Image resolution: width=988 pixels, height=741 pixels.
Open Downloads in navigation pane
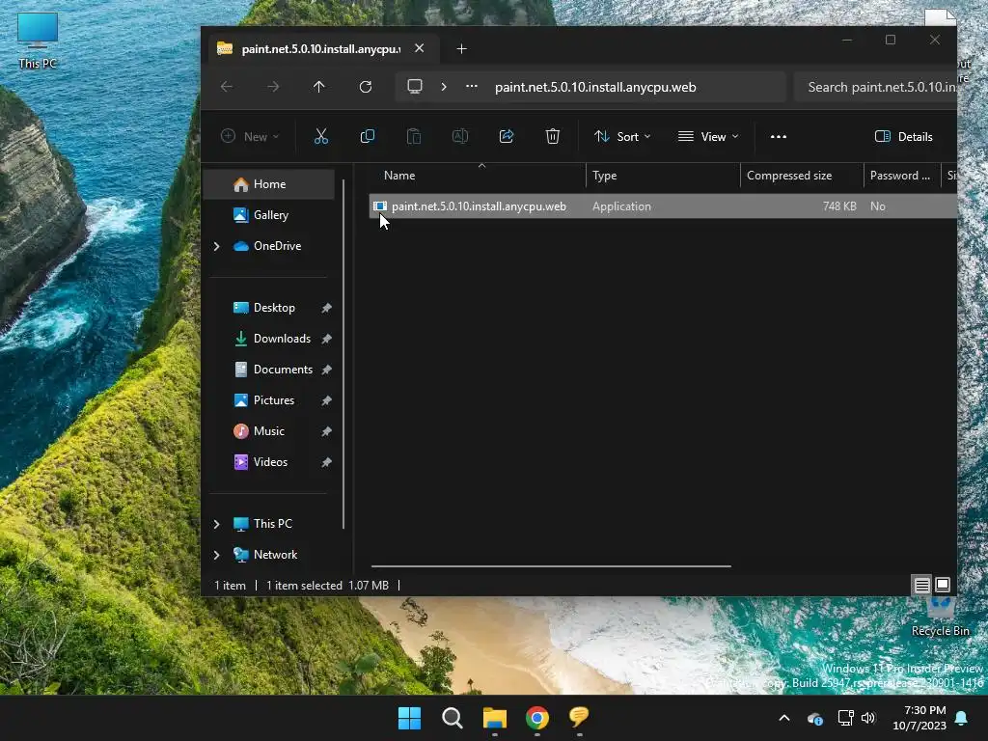[282, 339]
